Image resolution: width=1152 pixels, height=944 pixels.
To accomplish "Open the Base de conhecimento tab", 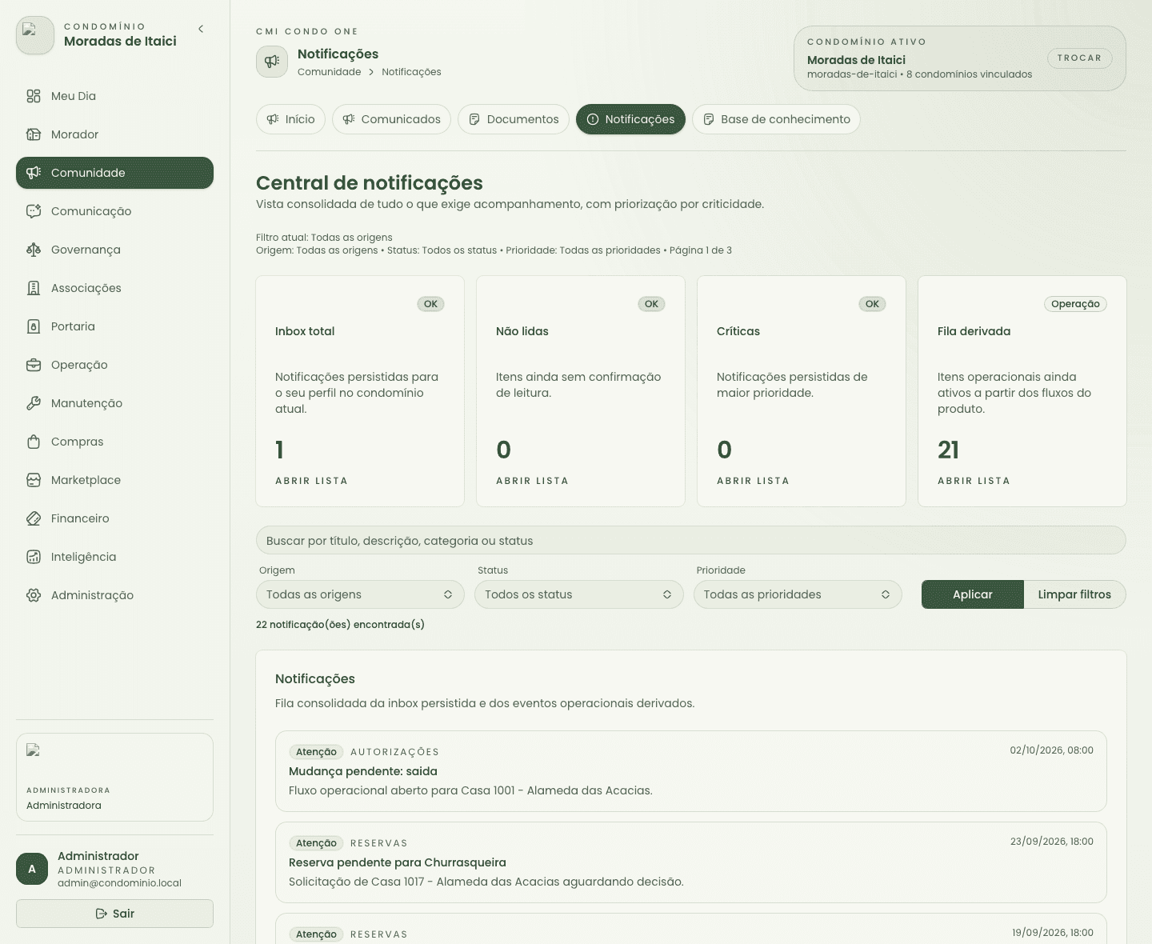I will [x=776, y=119].
